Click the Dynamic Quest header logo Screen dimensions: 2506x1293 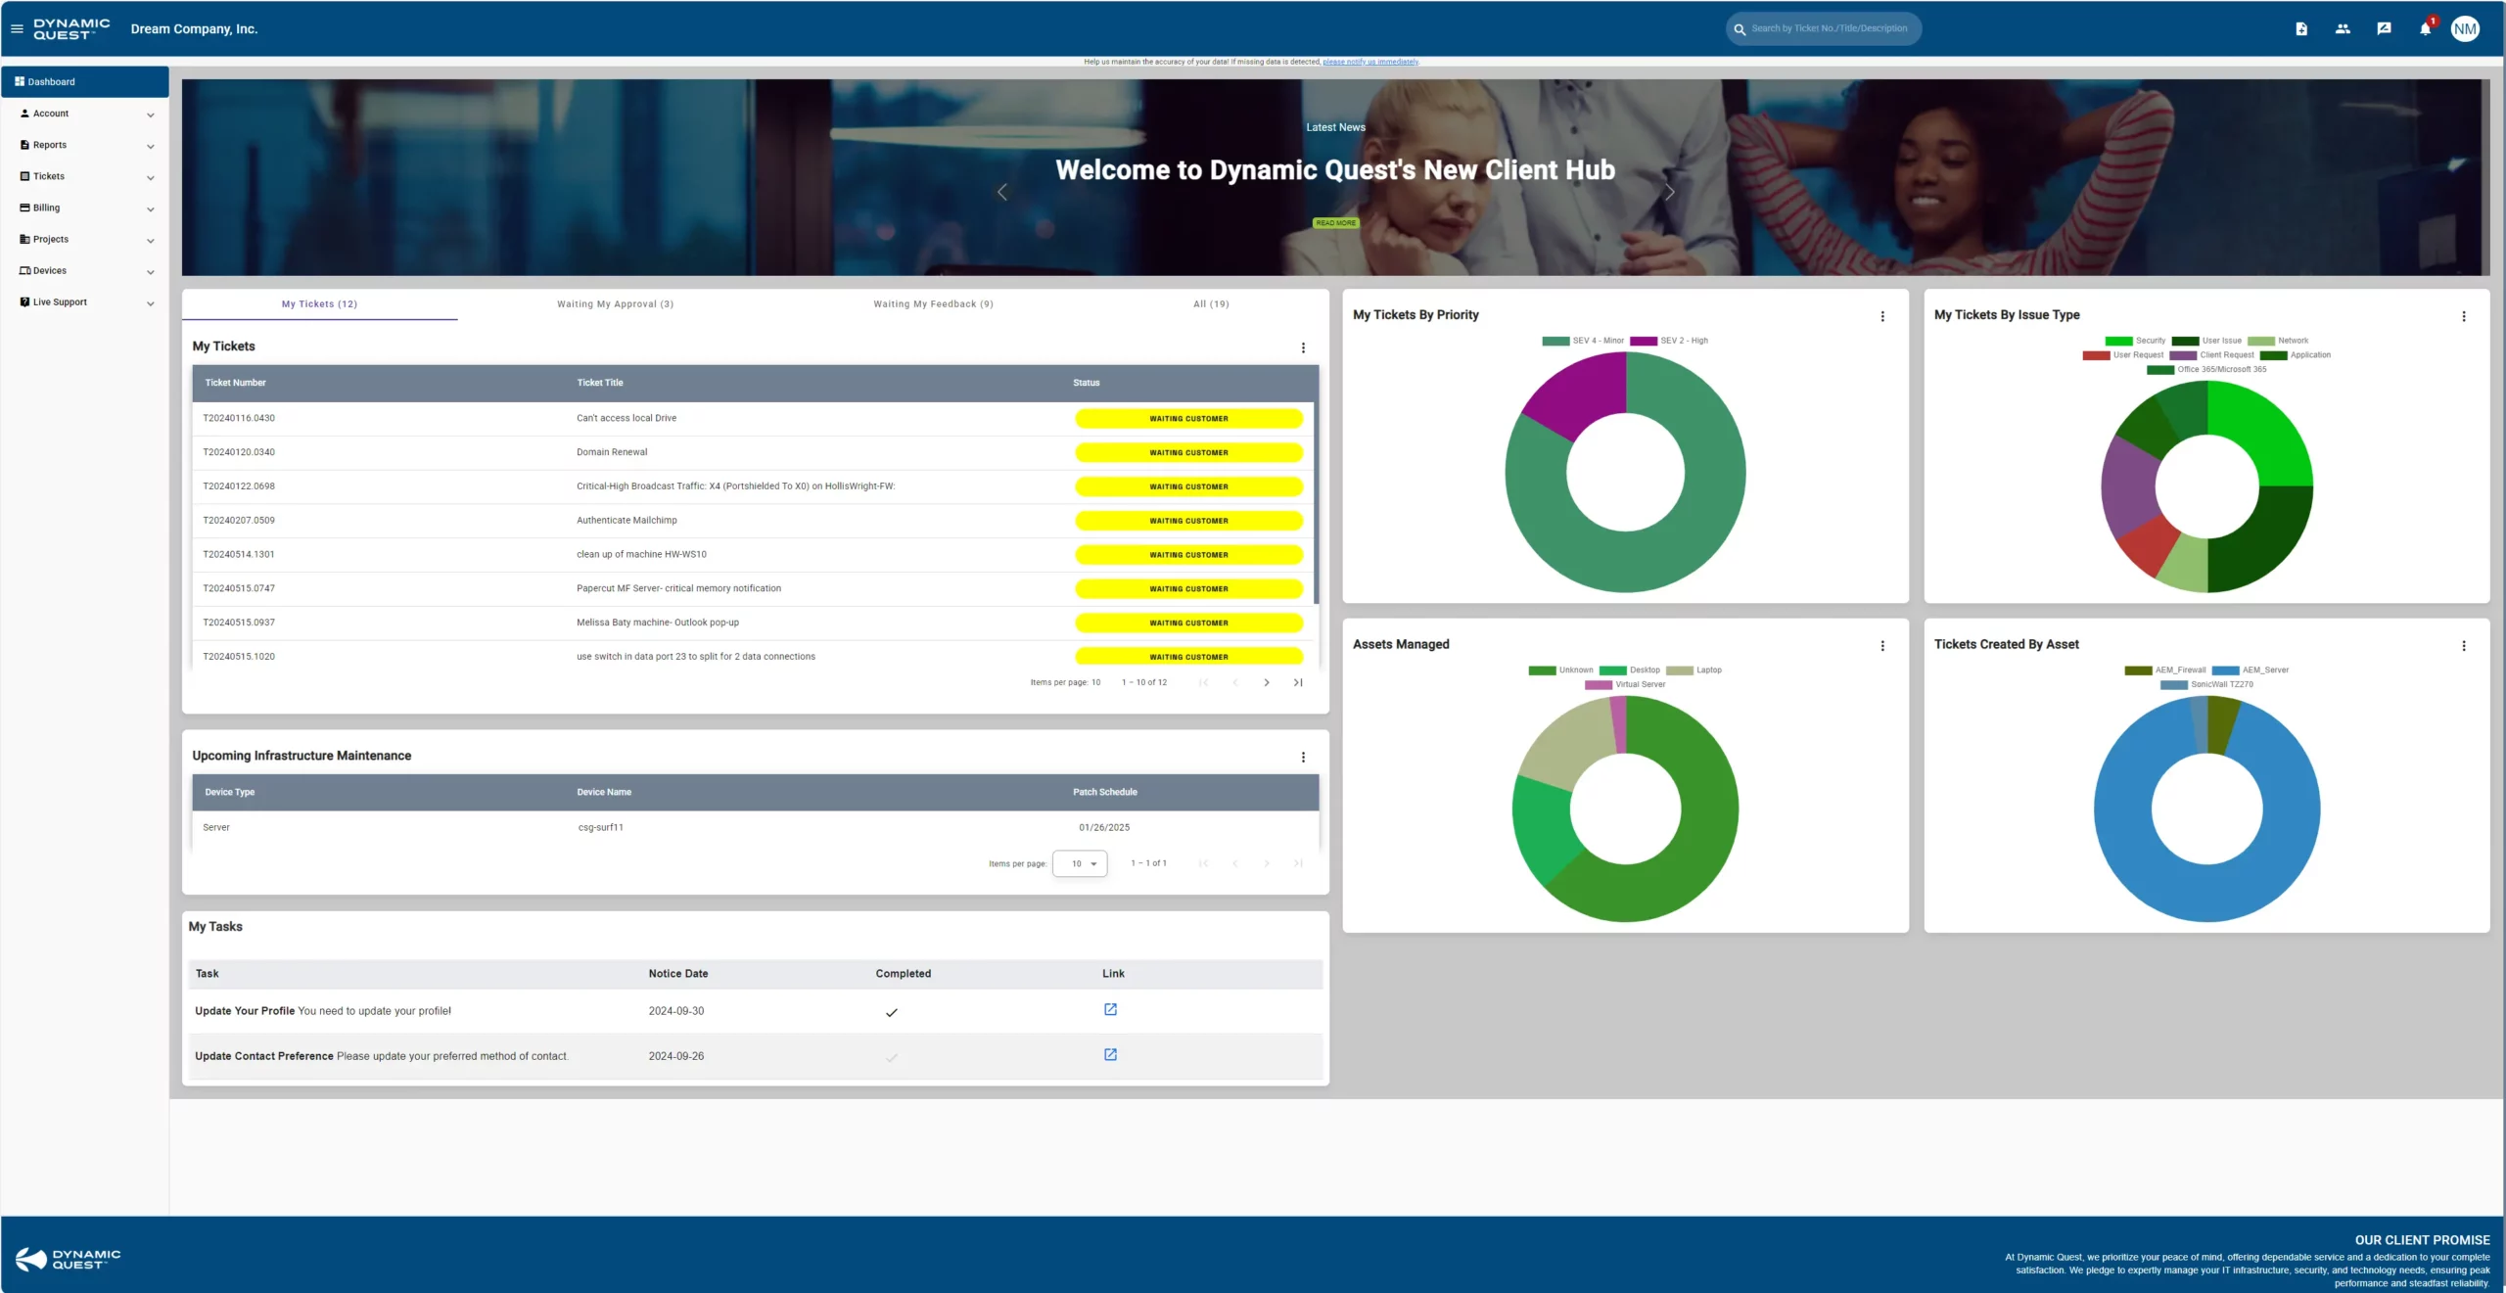tap(71, 28)
